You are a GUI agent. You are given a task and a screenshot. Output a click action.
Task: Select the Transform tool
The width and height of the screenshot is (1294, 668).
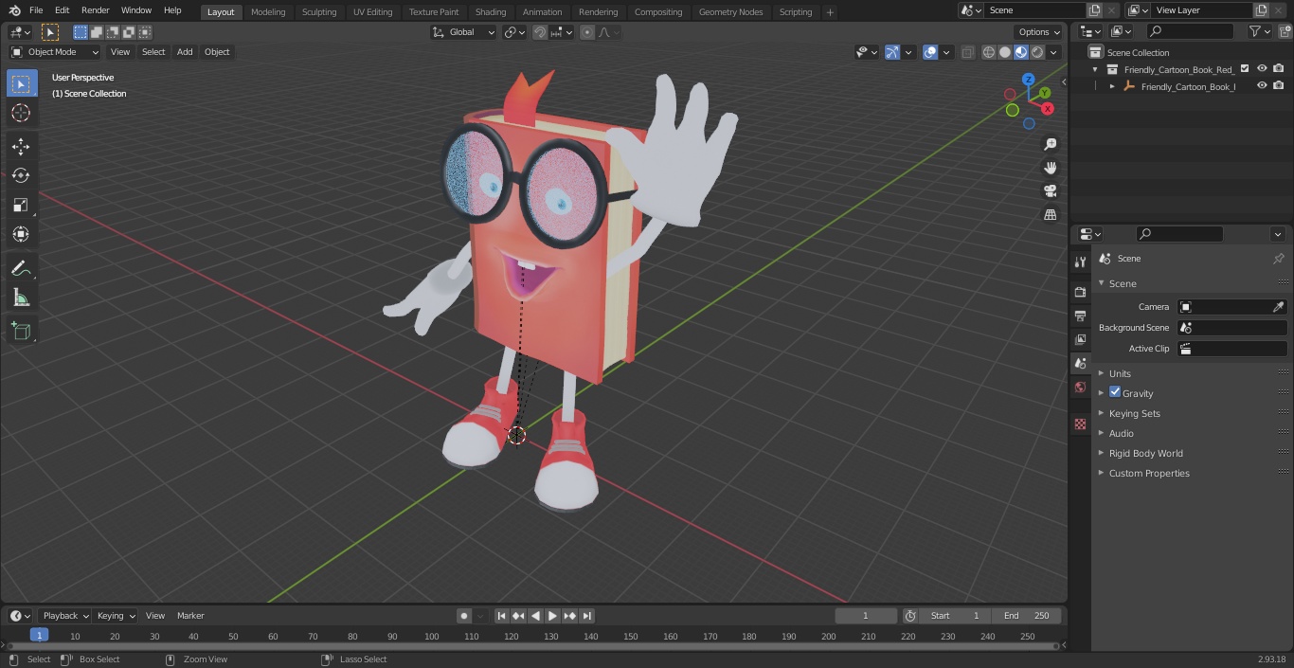(21, 234)
